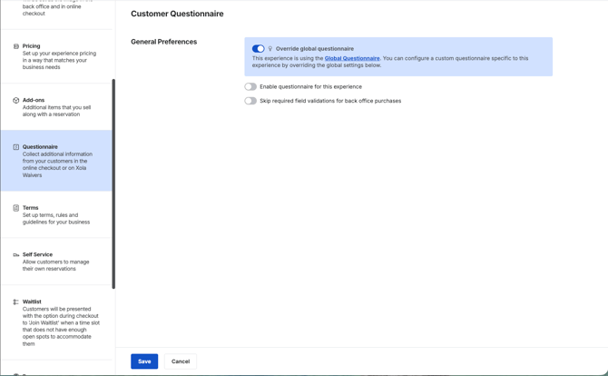This screenshot has width=608, height=376.
Task: Click the lightbulb icon beside Override global questionnaire
Action: coord(270,49)
